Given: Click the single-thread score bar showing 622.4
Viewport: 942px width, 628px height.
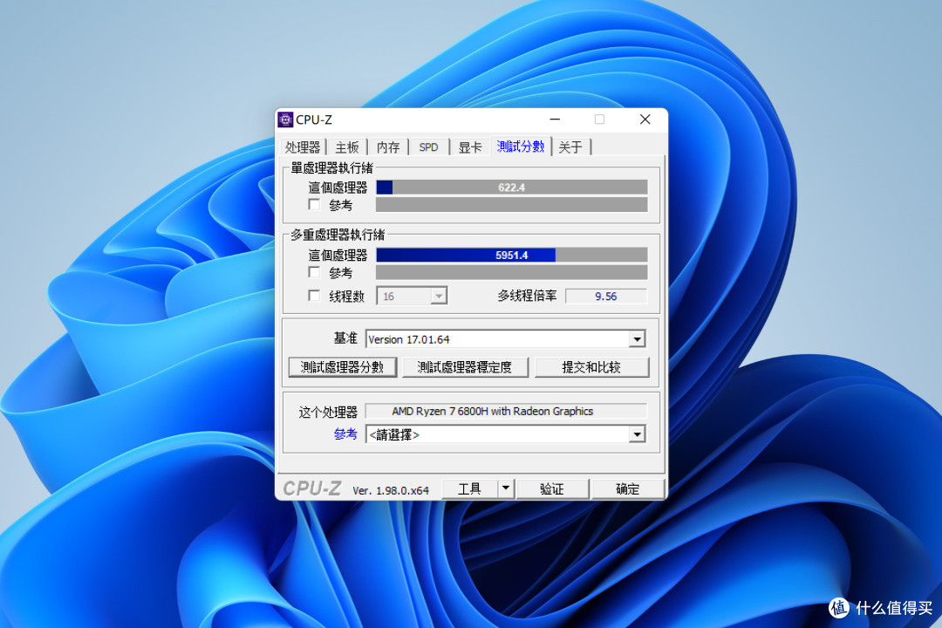Looking at the screenshot, I should click(x=511, y=187).
